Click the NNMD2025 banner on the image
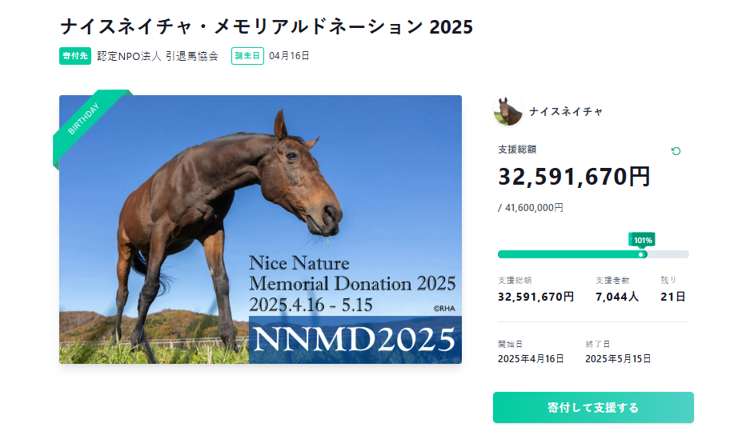Screen dimensions: 734x431 tap(355, 340)
